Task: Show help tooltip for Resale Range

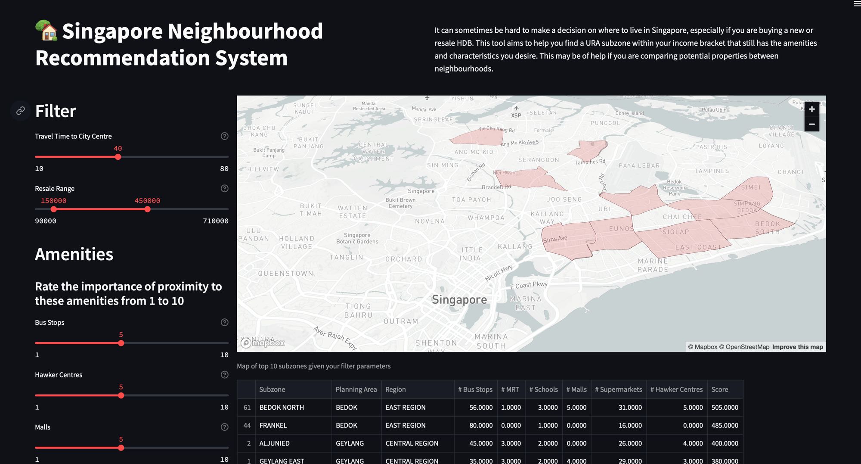Action: pyautogui.click(x=224, y=188)
